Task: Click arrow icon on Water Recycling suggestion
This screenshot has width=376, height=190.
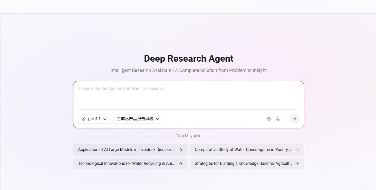Action: tap(181, 164)
